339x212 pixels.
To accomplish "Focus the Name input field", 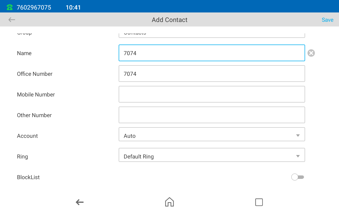I will (211, 53).
